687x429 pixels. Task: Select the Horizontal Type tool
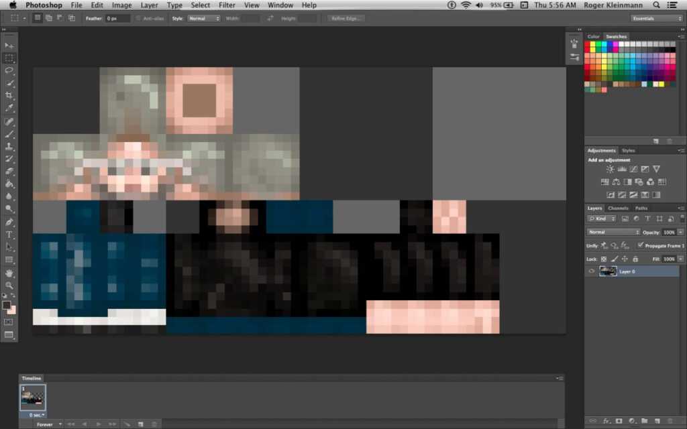click(x=9, y=235)
